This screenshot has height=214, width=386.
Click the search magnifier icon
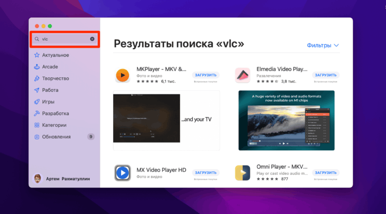coord(37,39)
